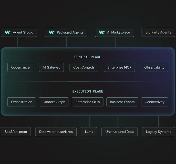Click the Data warehouse/lakes box
176x164 pixels.
(56, 132)
